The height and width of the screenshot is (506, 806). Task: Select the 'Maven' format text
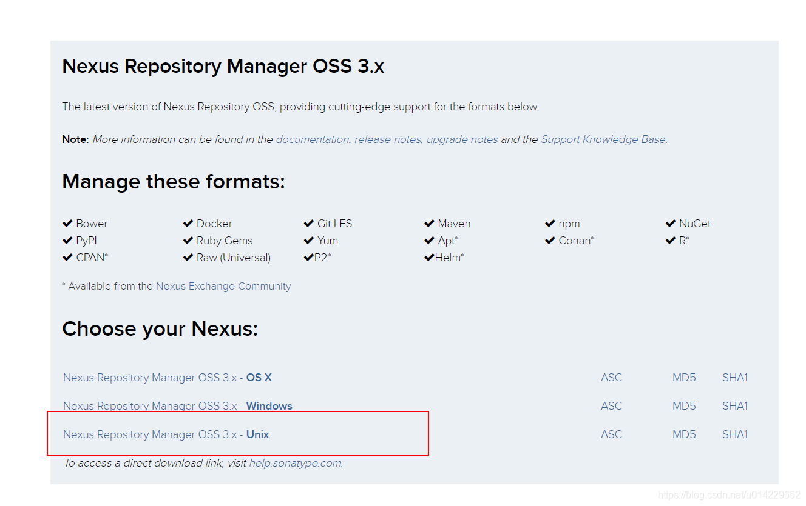[x=454, y=224]
